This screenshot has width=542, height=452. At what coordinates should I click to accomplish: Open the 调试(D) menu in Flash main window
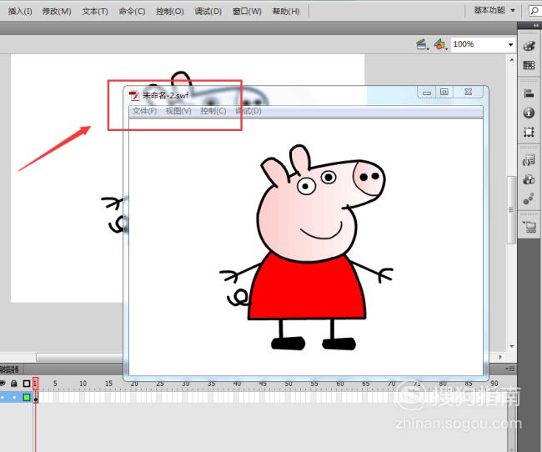click(x=208, y=12)
